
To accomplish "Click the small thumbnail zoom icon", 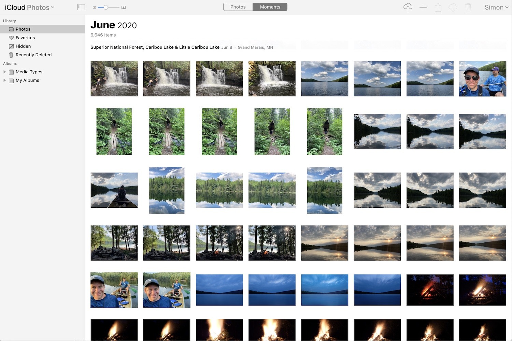I will (94, 7).
